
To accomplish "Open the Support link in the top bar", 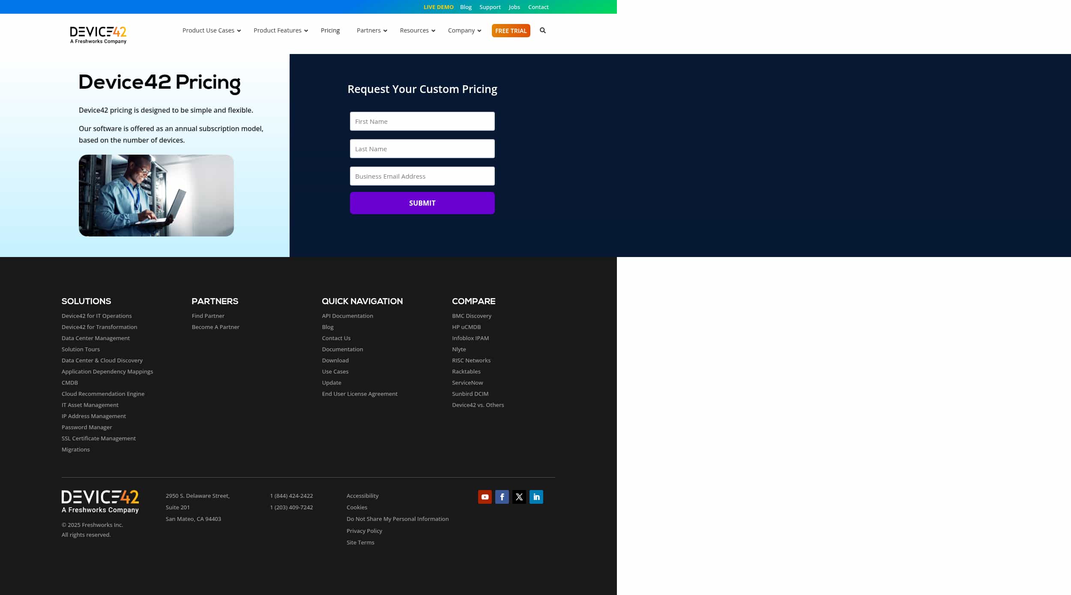I will [x=490, y=7].
